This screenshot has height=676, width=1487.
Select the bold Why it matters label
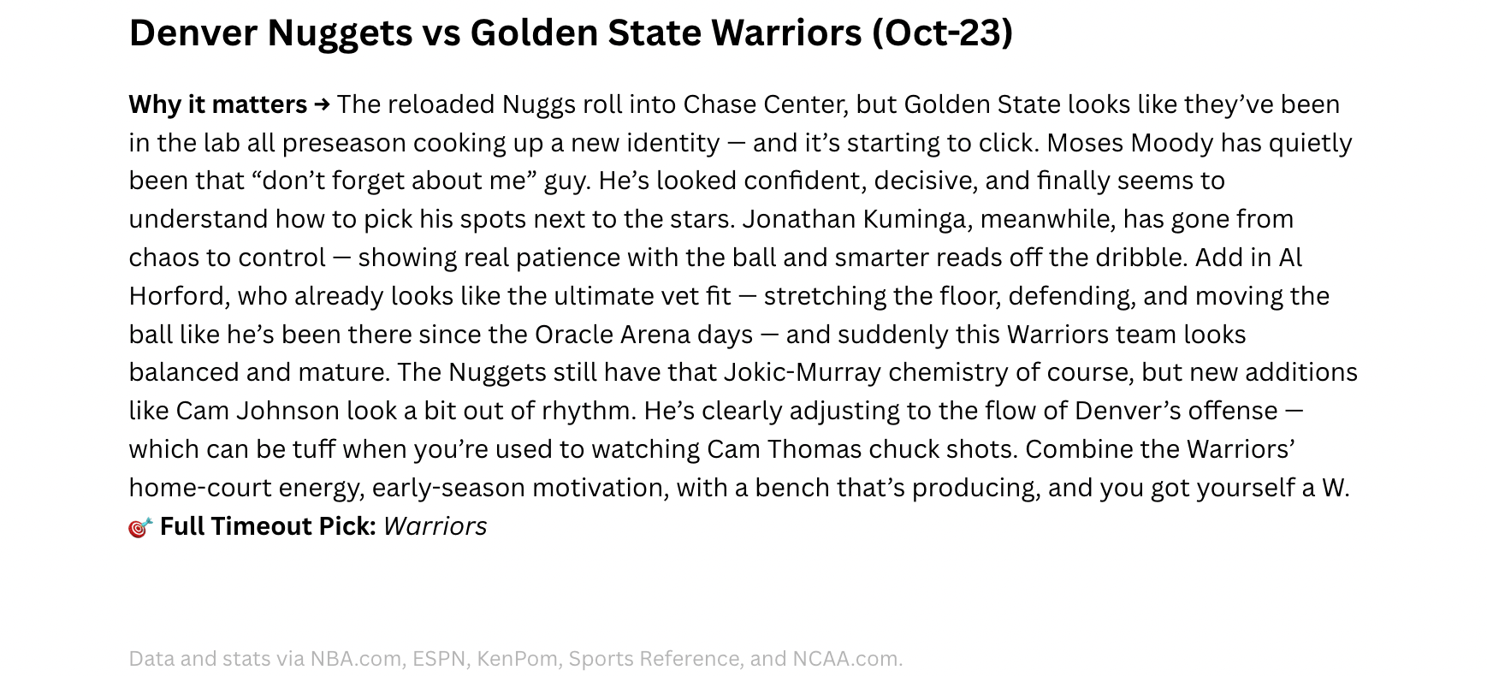pyautogui.click(x=217, y=104)
